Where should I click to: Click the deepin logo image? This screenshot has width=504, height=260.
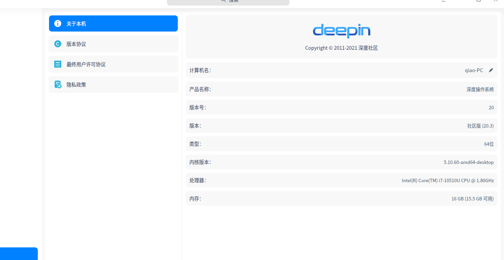(x=342, y=31)
